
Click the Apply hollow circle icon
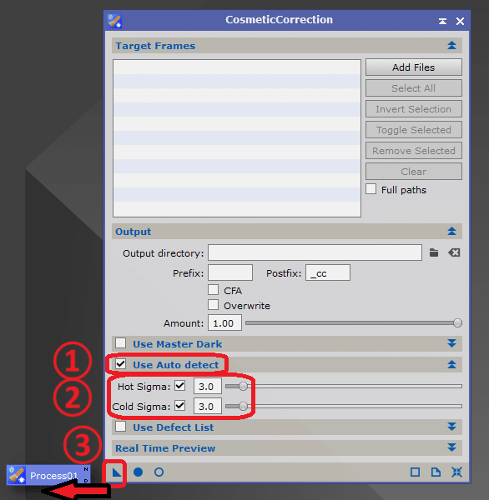click(x=159, y=472)
